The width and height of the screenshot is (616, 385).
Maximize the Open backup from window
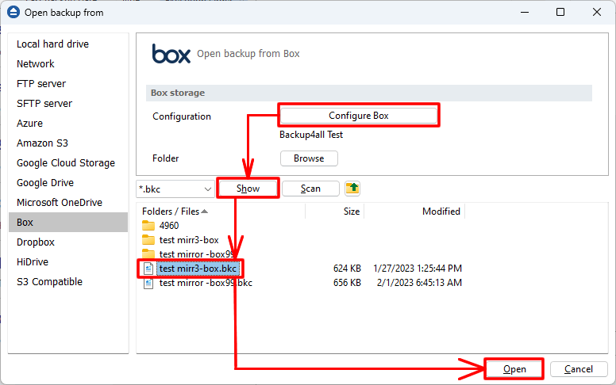[x=560, y=12]
